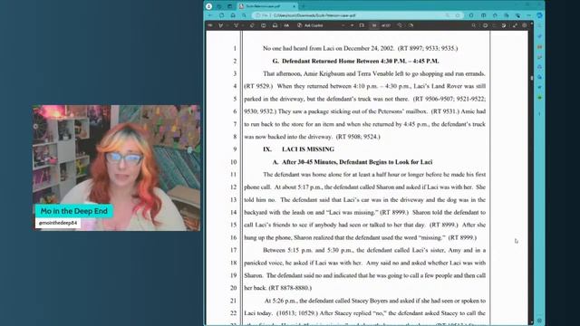Go back to previous page
The width and height of the screenshot is (580, 326).
[x=210, y=15]
